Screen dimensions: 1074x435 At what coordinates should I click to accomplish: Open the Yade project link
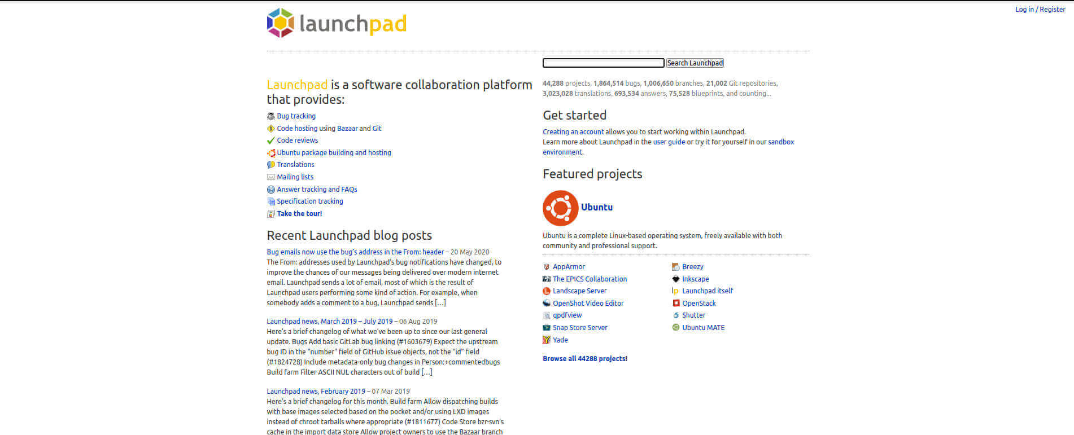pyautogui.click(x=560, y=340)
